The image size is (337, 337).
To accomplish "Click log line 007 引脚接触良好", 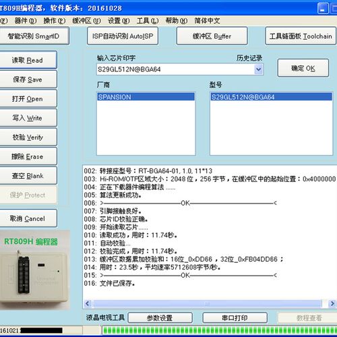I will pos(113,211).
